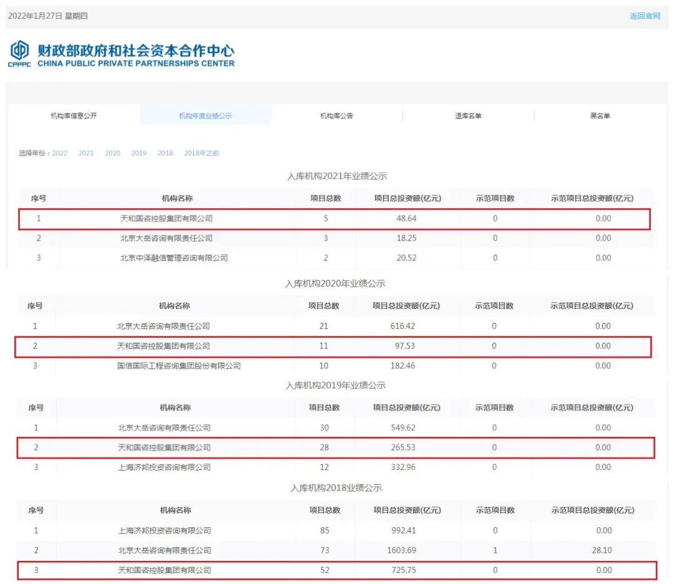Viewport: 674px width, 584px height.
Task: Click the 国信国际工程咨询集团股份有限公司 row name
Action: (179, 366)
